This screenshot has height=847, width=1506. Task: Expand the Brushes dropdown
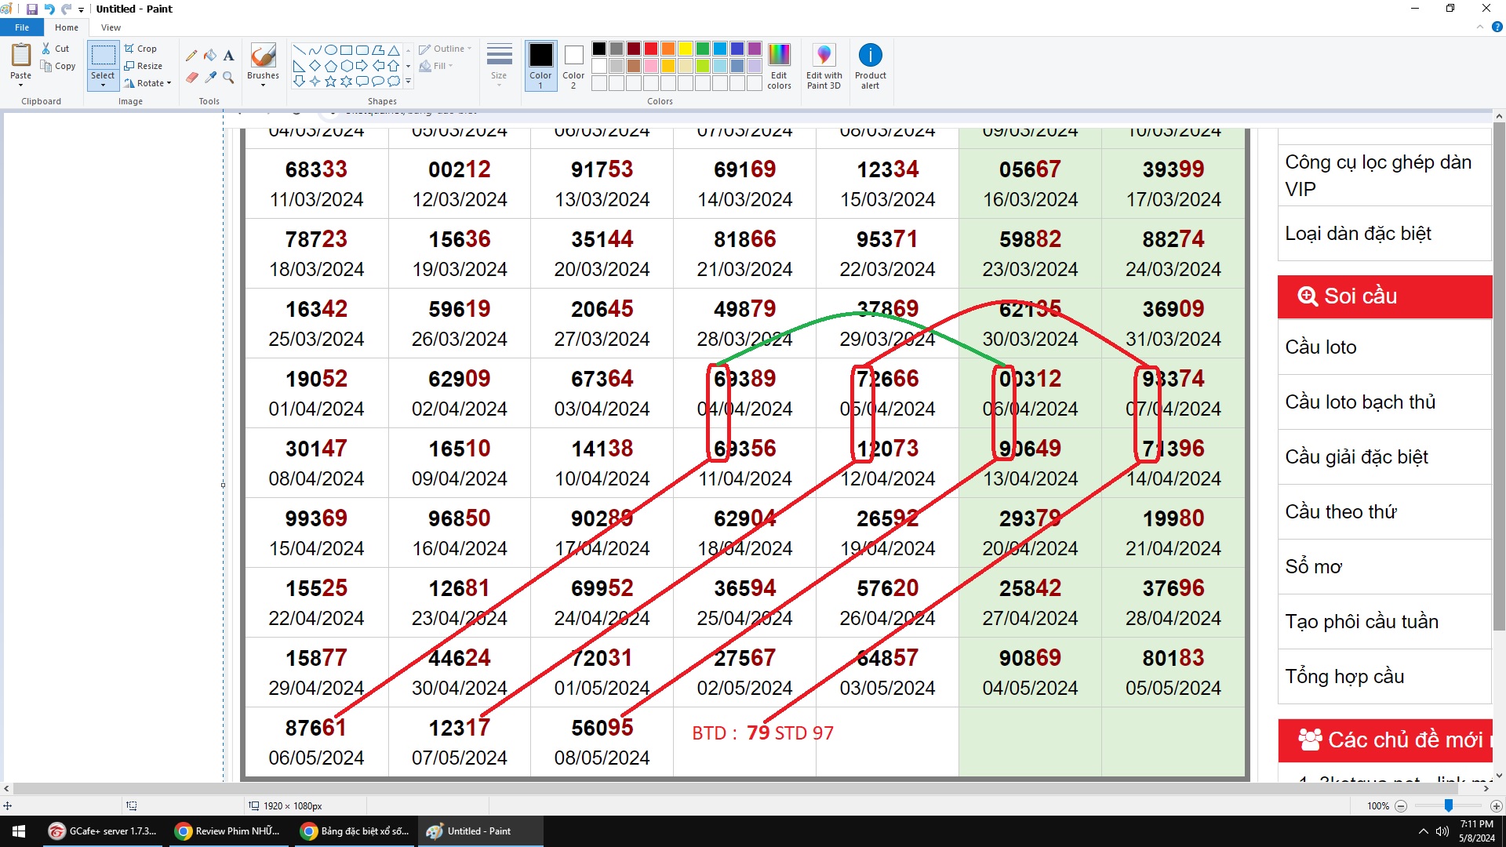(263, 85)
